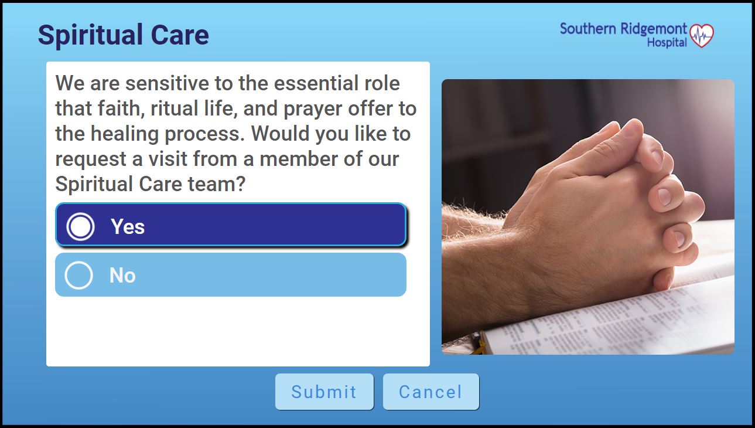Choose the Yes option label
This screenshot has width=755, height=428.
click(128, 226)
